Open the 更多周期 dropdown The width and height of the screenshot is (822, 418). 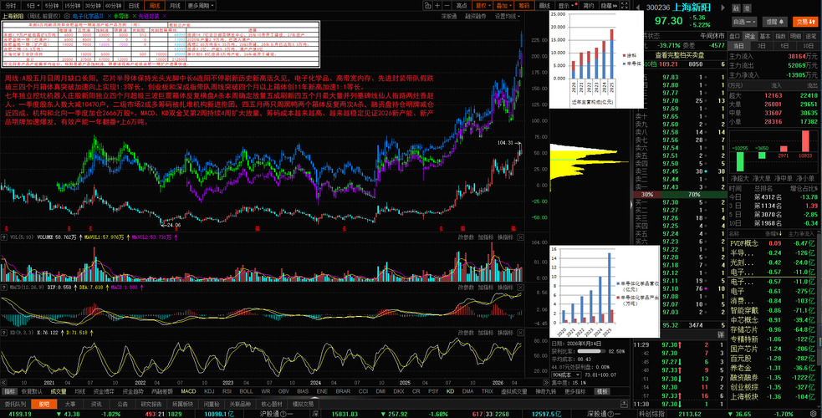pos(201,5)
